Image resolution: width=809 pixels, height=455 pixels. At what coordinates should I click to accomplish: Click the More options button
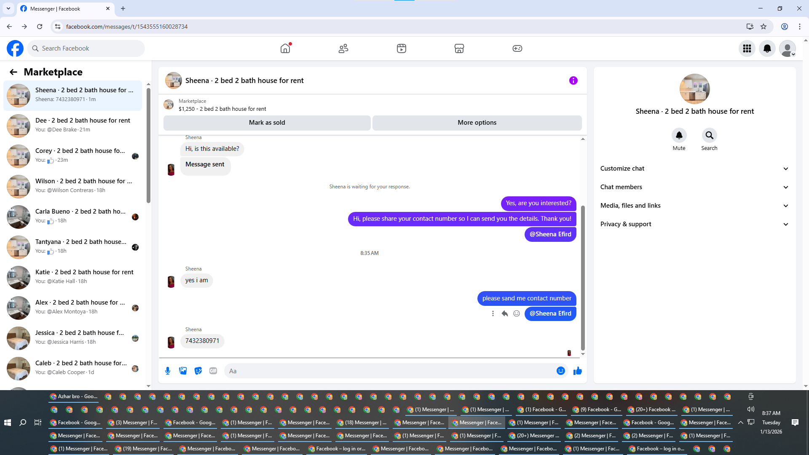pyautogui.click(x=477, y=123)
